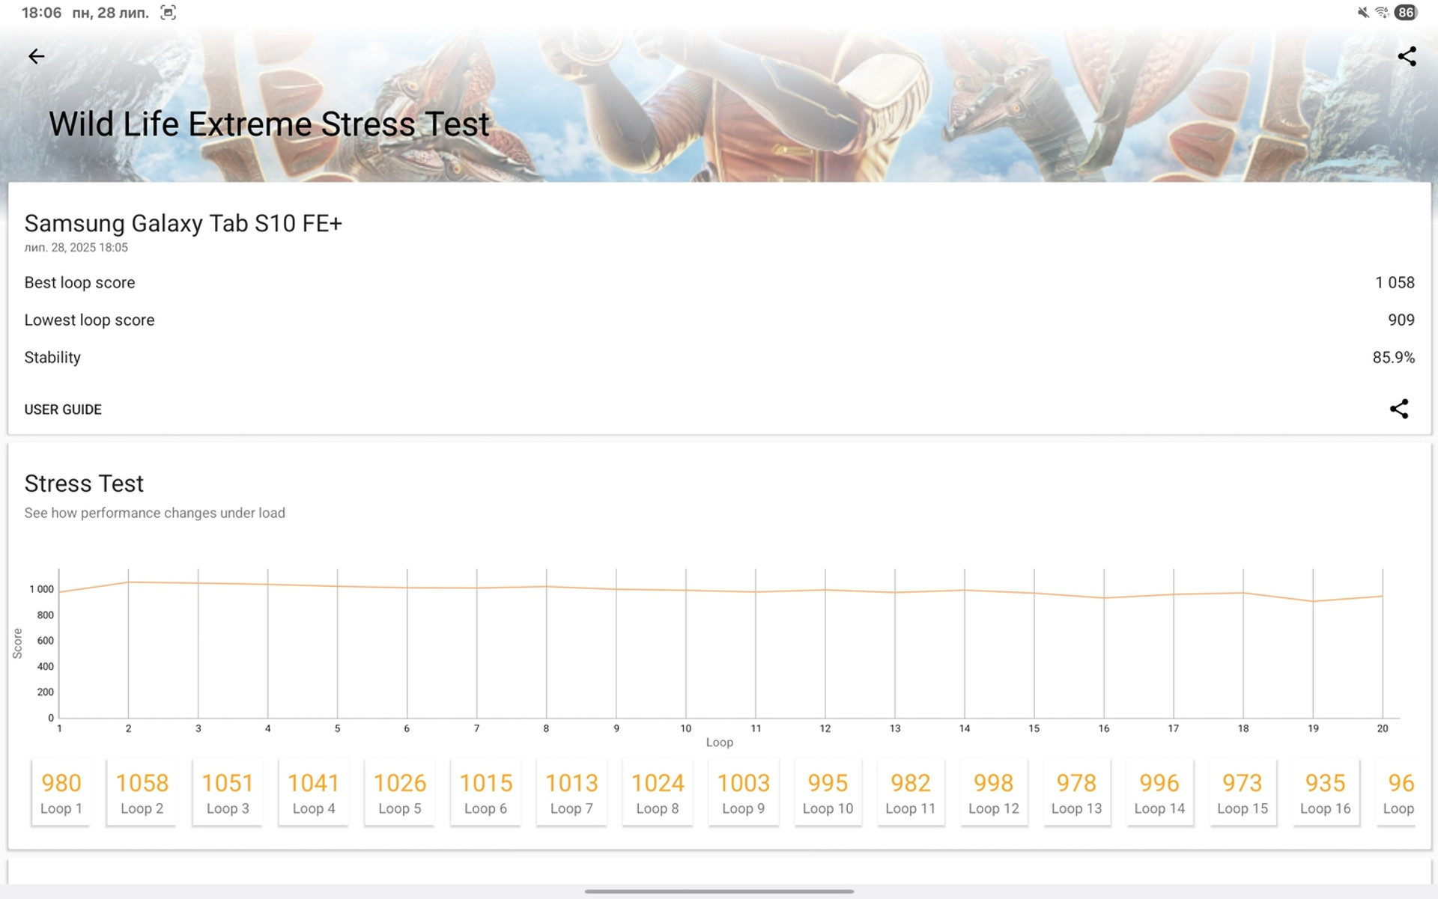Tap the screenshot indicator in the status bar

point(168,13)
